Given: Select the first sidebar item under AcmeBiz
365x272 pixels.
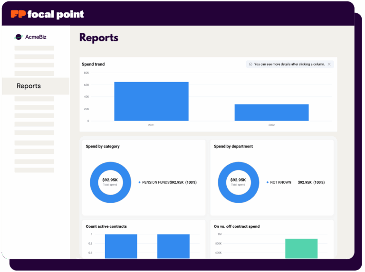Looking at the screenshot, I should coord(34,48).
